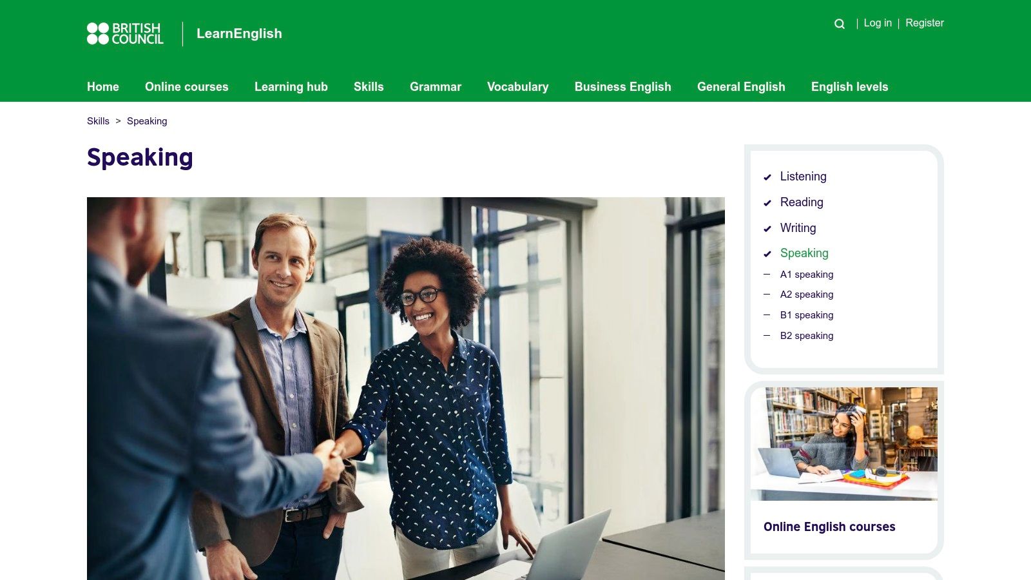Click the Skills breadcrumb link

pyautogui.click(x=98, y=121)
